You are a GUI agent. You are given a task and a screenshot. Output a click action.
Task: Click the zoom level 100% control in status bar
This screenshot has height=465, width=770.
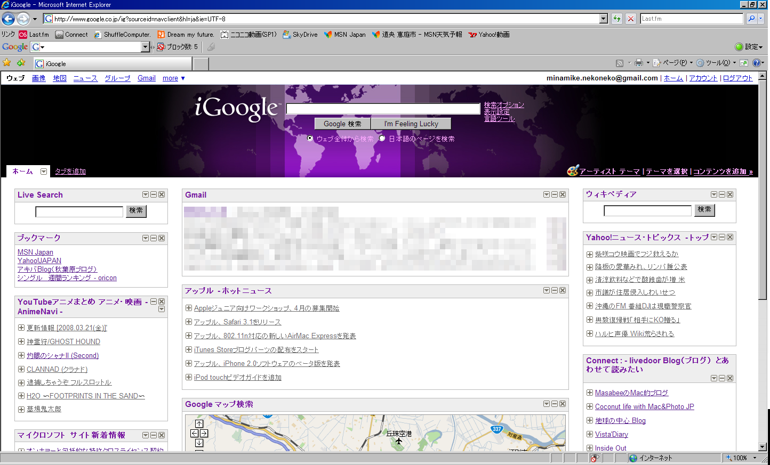742,458
